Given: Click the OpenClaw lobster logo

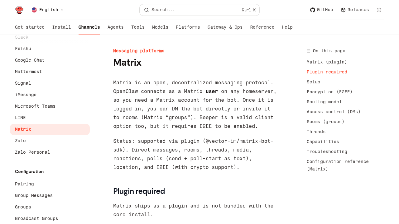Looking at the screenshot, I should 19,10.
